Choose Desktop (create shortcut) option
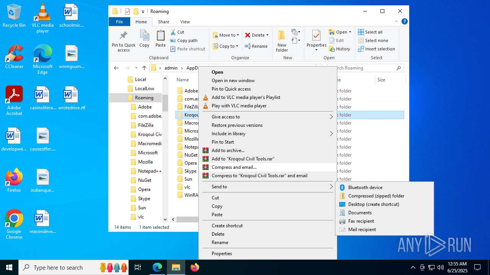This screenshot has height=275, width=490. click(x=384, y=204)
